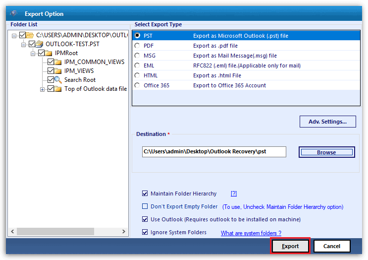Screen dimensions: 368x260
Task: Click the Top of Outlook data file folder icon
Action: (x=58, y=89)
